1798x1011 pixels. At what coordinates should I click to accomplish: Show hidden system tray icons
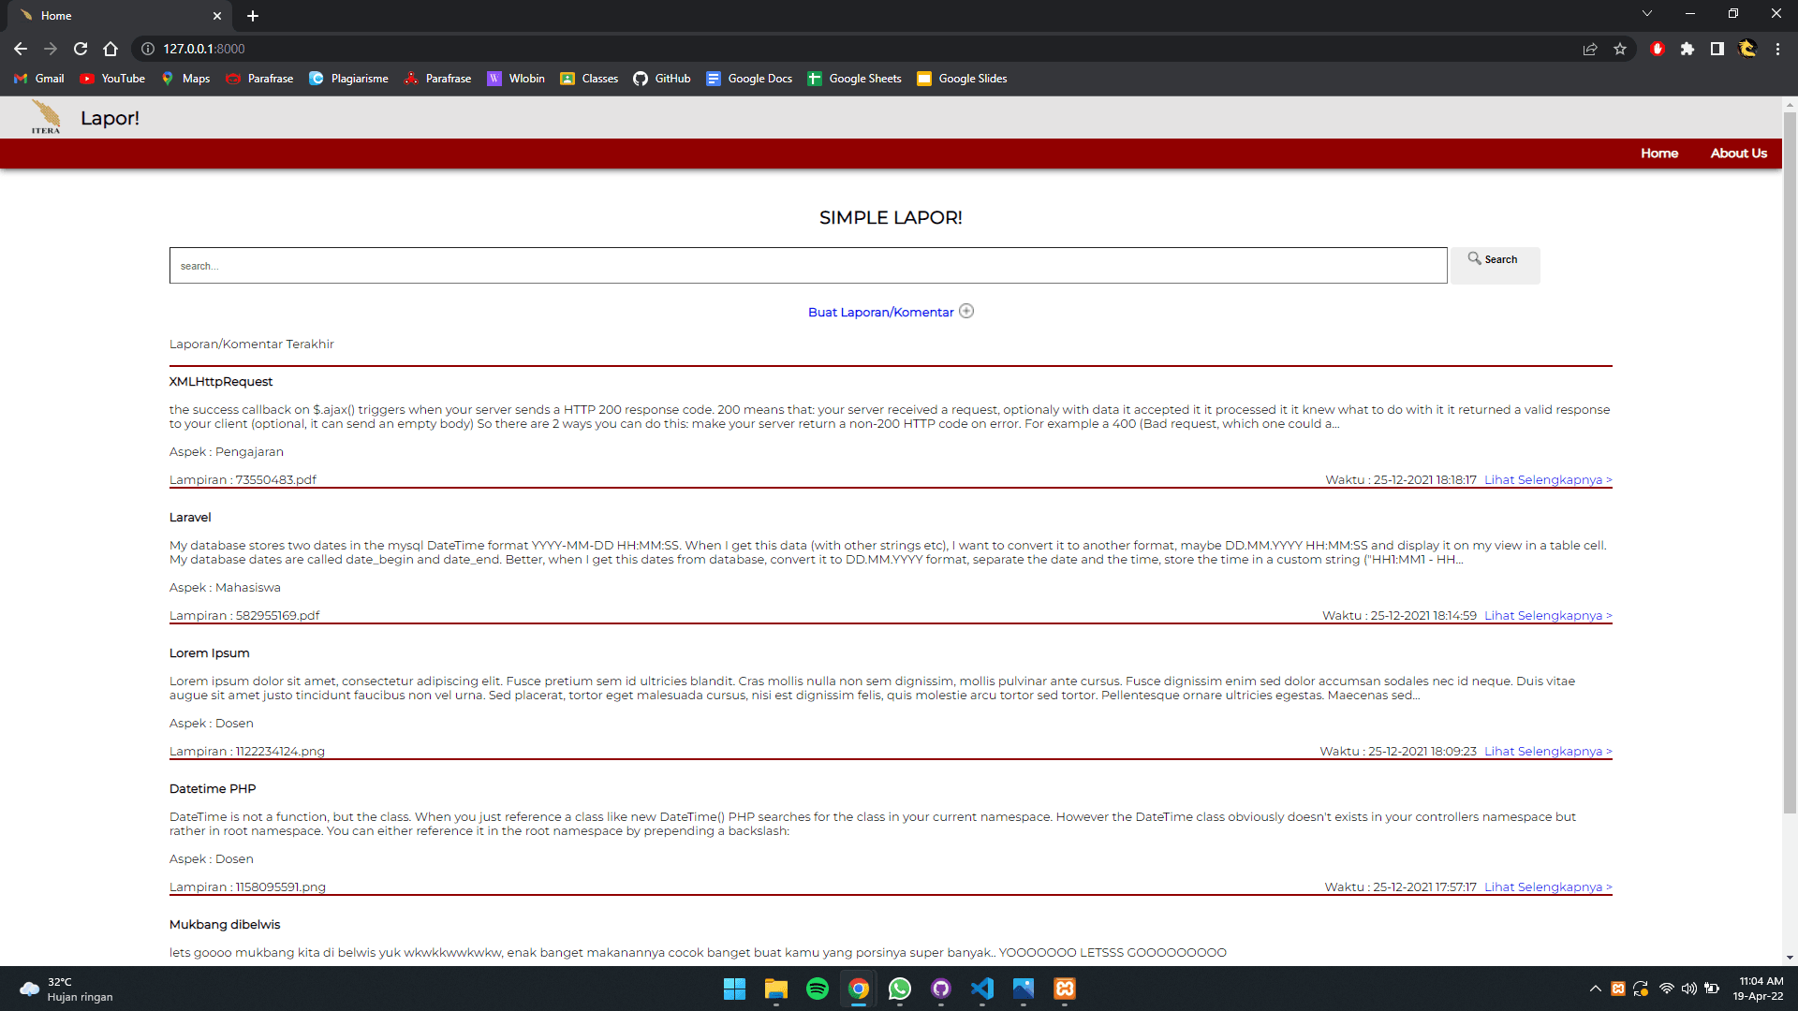[x=1595, y=989]
